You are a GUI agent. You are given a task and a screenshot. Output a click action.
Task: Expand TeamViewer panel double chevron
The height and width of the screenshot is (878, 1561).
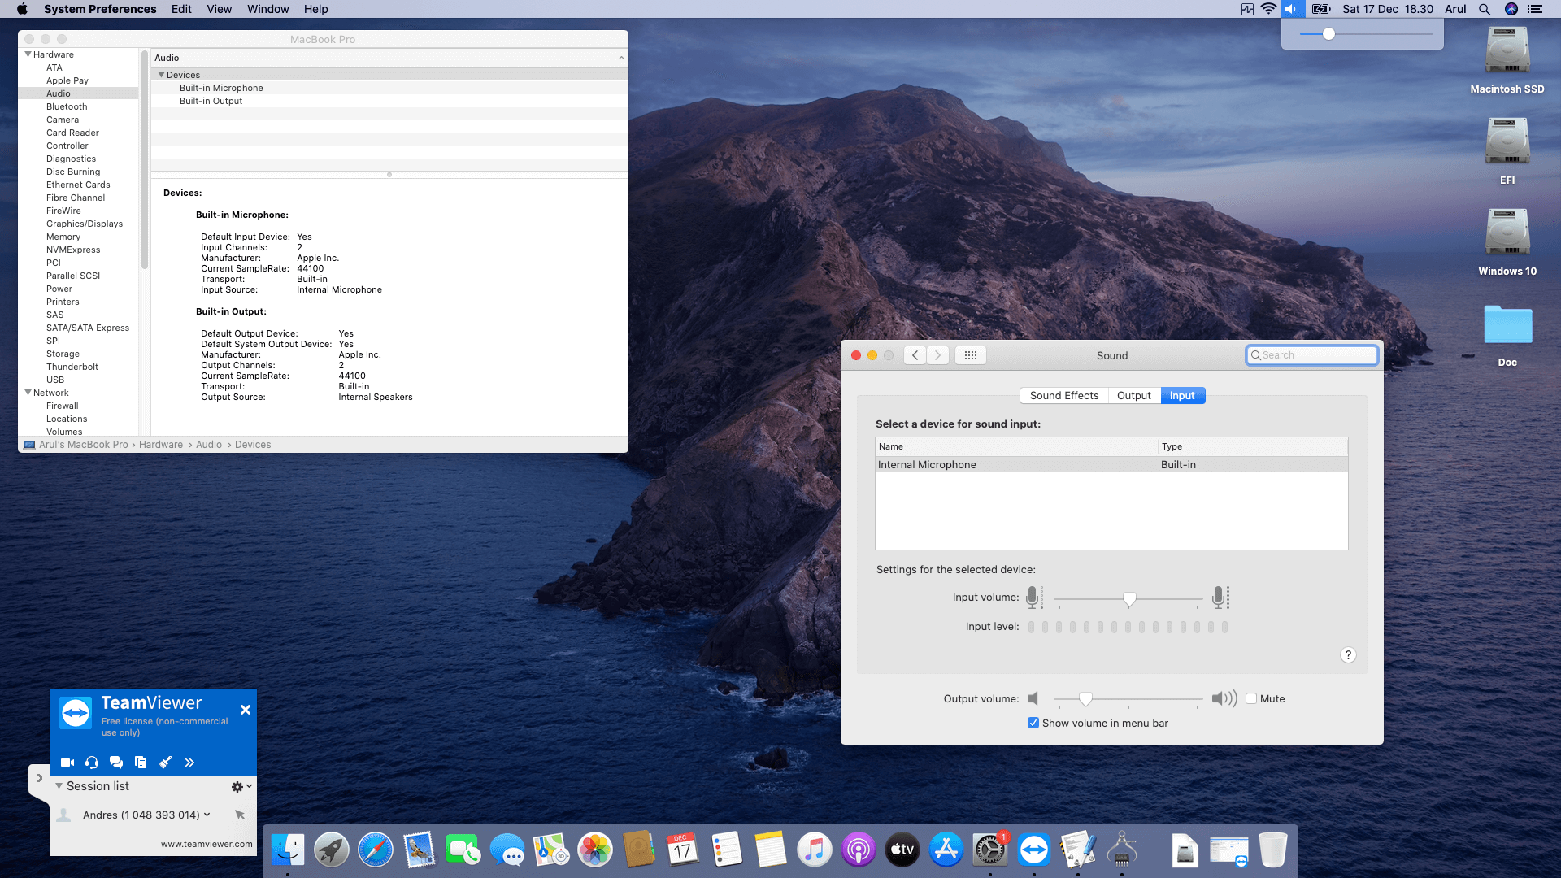(189, 763)
